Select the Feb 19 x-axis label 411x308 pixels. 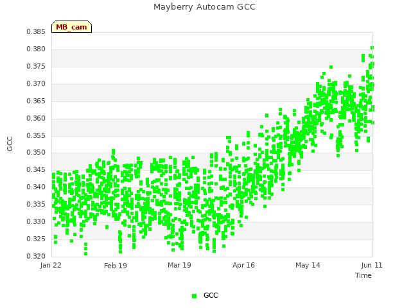coord(116,266)
